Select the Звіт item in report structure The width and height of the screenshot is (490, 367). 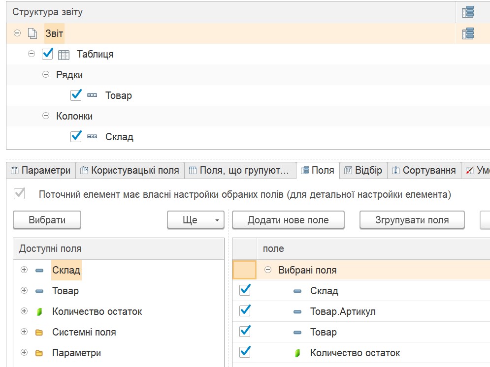pyautogui.click(x=54, y=33)
